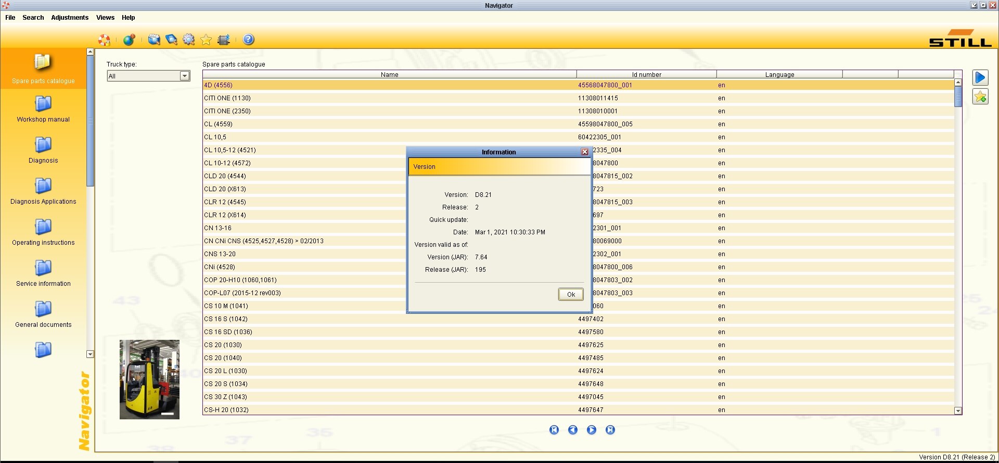Open Diagnosis Applications folder icon
This screenshot has width=999, height=463.
pyautogui.click(x=43, y=186)
